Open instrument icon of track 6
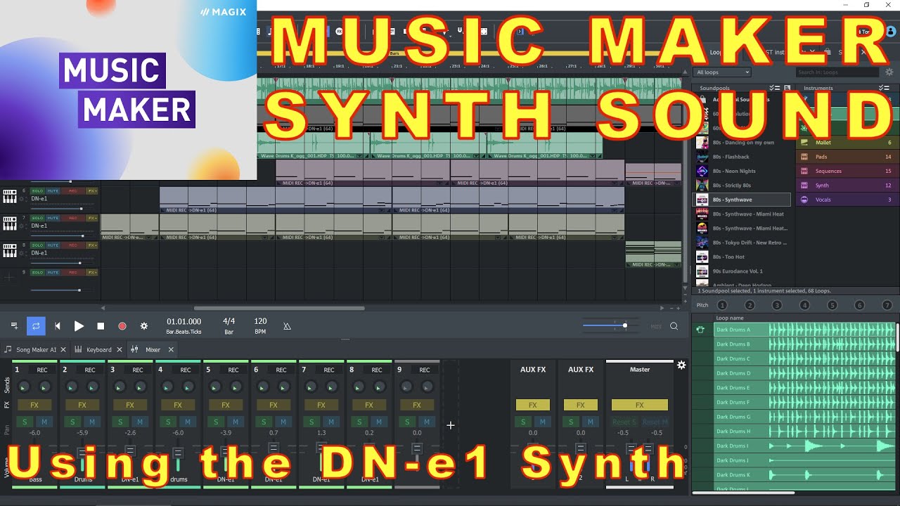The width and height of the screenshot is (900, 506). (10, 197)
